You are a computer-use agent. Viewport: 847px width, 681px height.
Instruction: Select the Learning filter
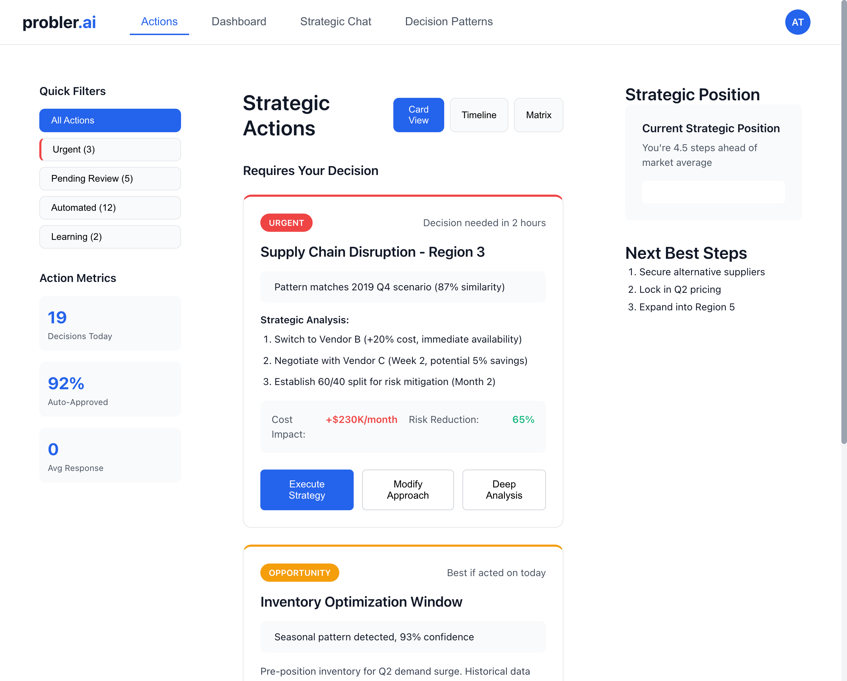tap(110, 237)
